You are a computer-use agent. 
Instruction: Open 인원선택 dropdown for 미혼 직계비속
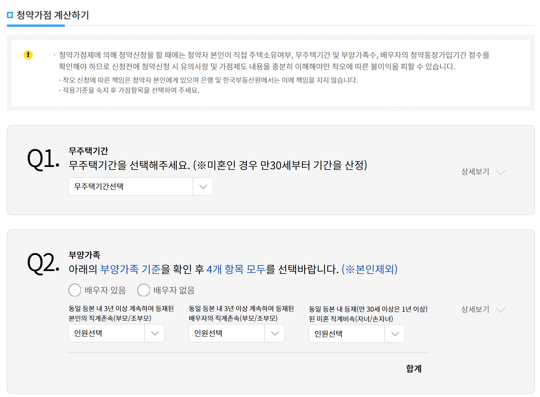[357, 334]
